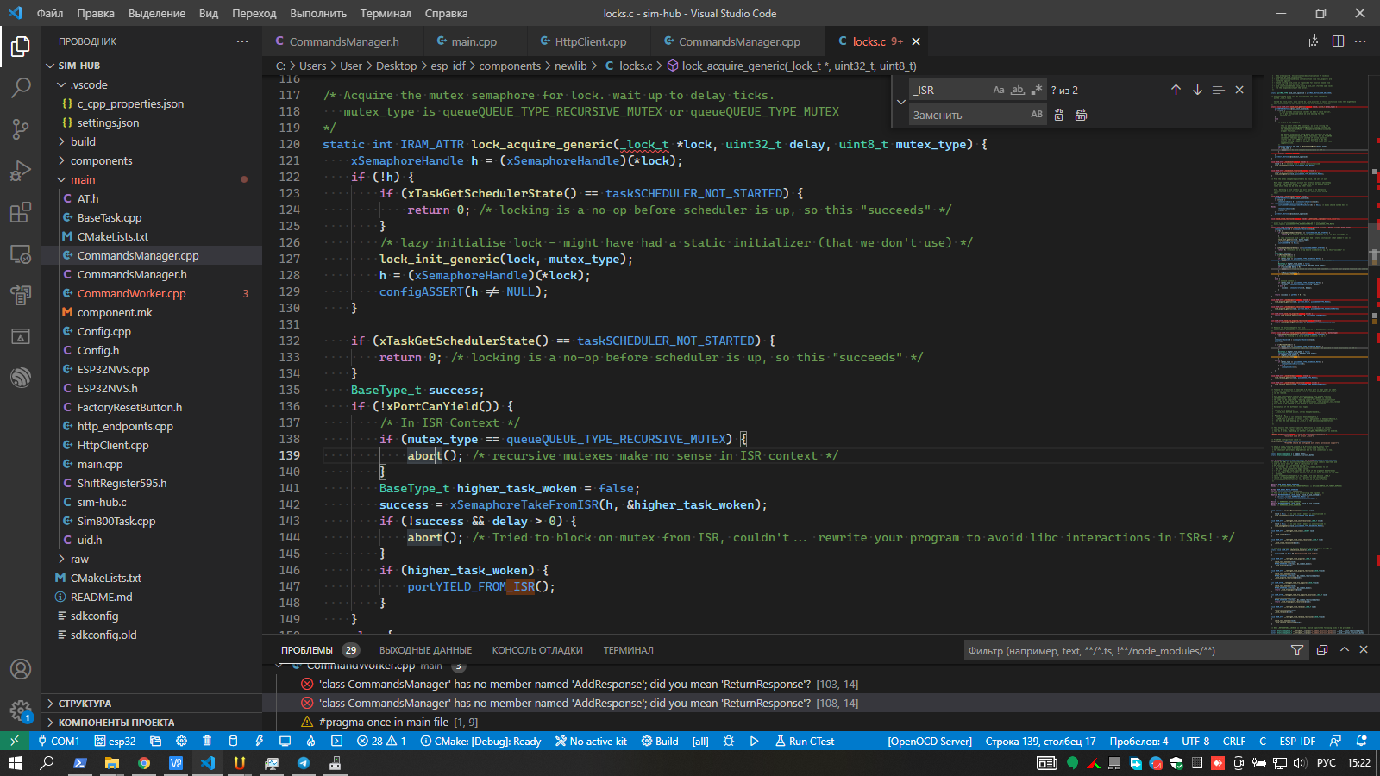Go to next match arrow in find widget
Image resolution: width=1380 pixels, height=776 pixels.
[1197, 90]
